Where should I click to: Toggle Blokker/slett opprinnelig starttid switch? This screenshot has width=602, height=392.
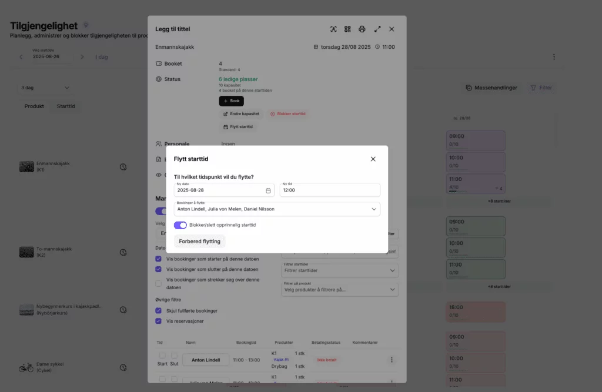180,225
